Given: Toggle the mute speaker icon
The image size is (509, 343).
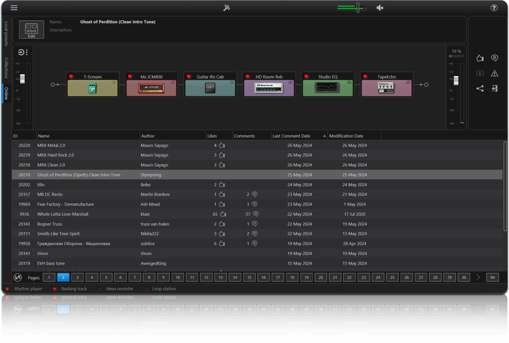Looking at the screenshot, I should pos(380,8).
